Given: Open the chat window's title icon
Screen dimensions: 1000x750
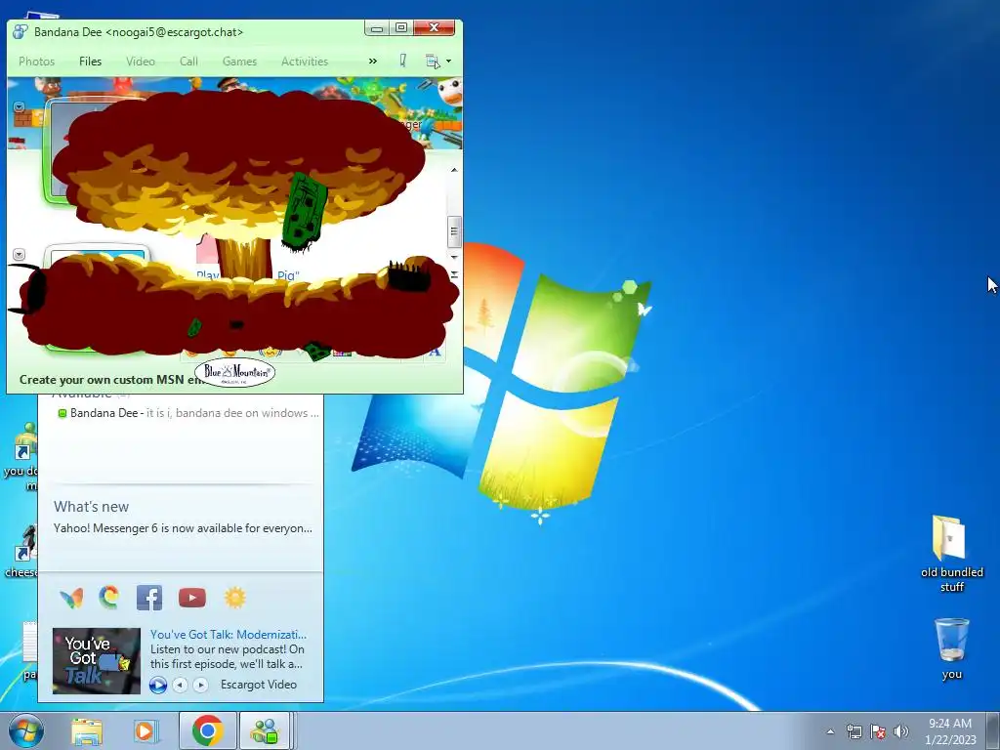Looking at the screenshot, I should tap(21, 31).
